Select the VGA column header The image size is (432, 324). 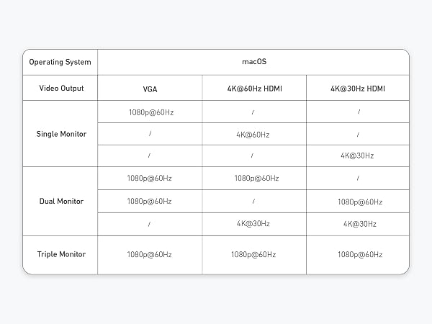(x=150, y=88)
